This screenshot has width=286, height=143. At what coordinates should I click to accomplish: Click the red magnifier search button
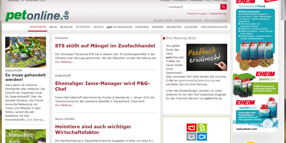point(224,7)
